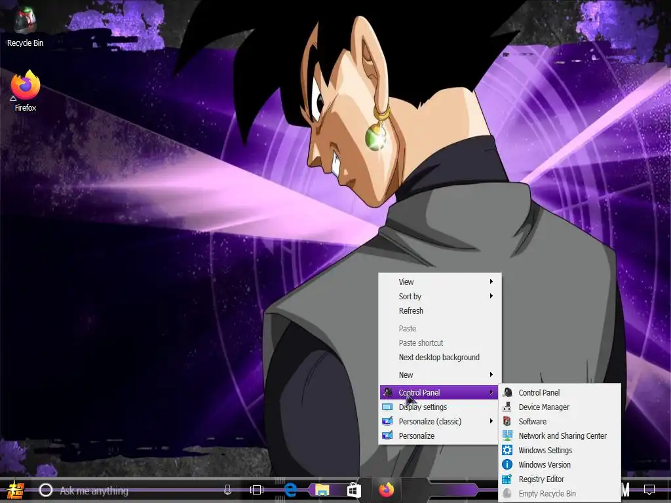Choose Next desktop background
The height and width of the screenshot is (503, 671).
point(440,357)
